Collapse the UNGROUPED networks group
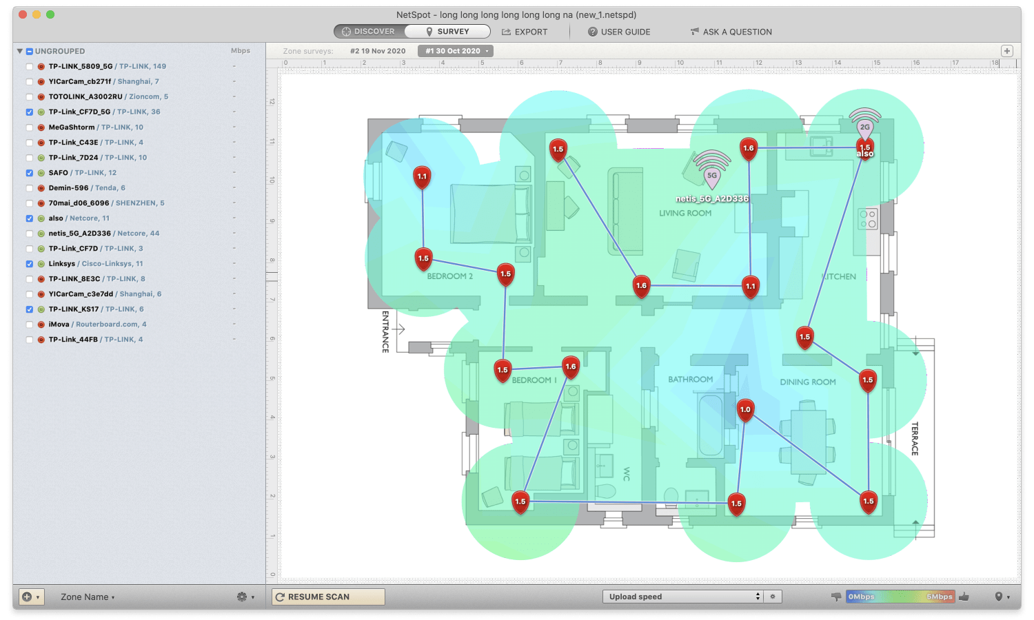1034x620 pixels. tap(20, 51)
